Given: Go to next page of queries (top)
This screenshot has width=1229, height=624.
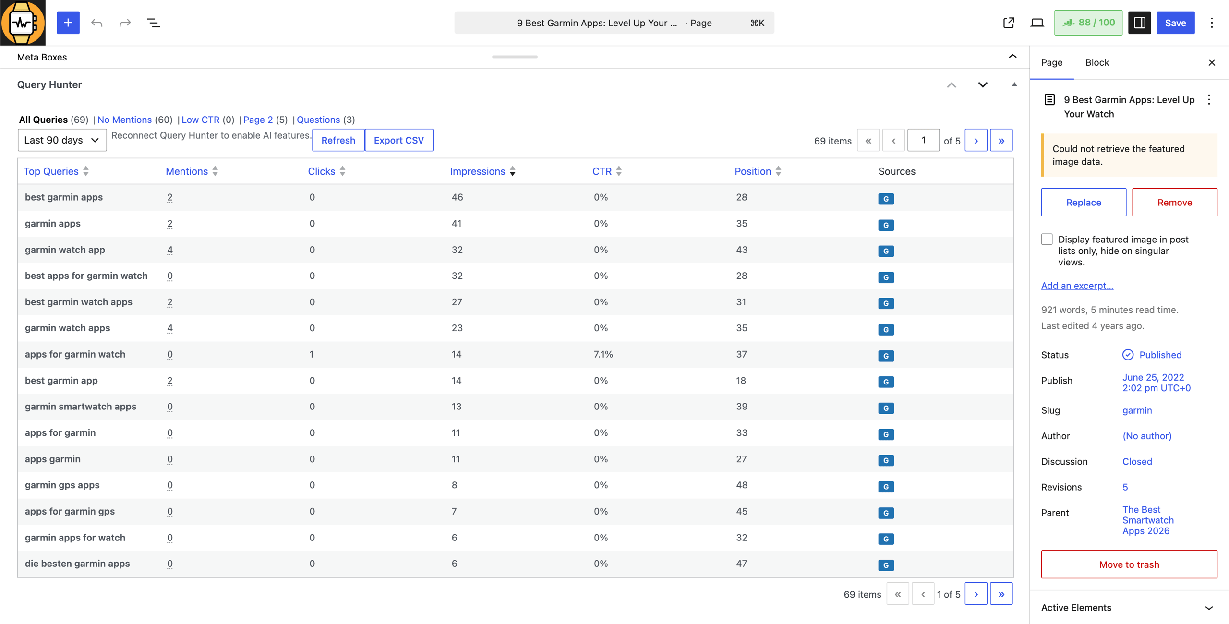Looking at the screenshot, I should point(976,140).
